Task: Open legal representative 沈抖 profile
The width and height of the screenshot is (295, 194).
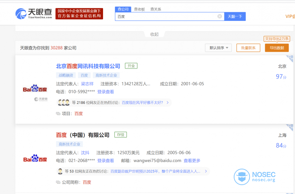Action: coord(85,153)
